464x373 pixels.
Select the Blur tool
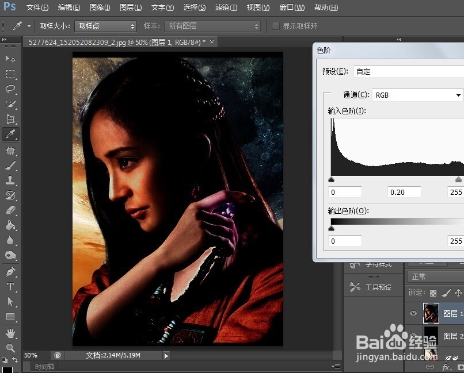[10, 240]
